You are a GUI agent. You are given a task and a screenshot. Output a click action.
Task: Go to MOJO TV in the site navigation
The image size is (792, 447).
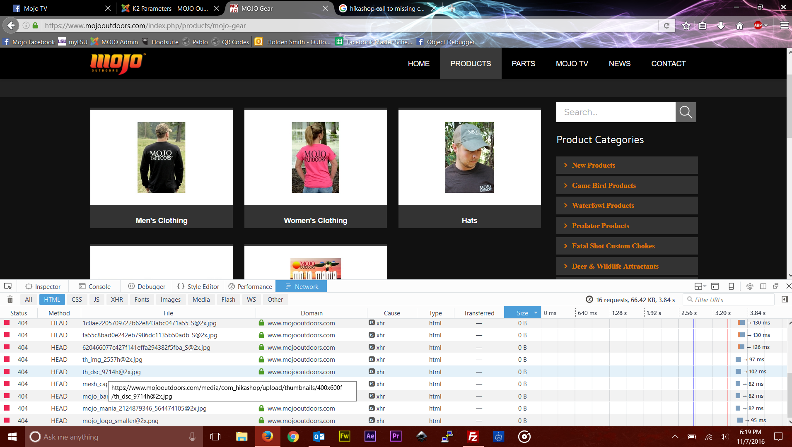(x=572, y=64)
